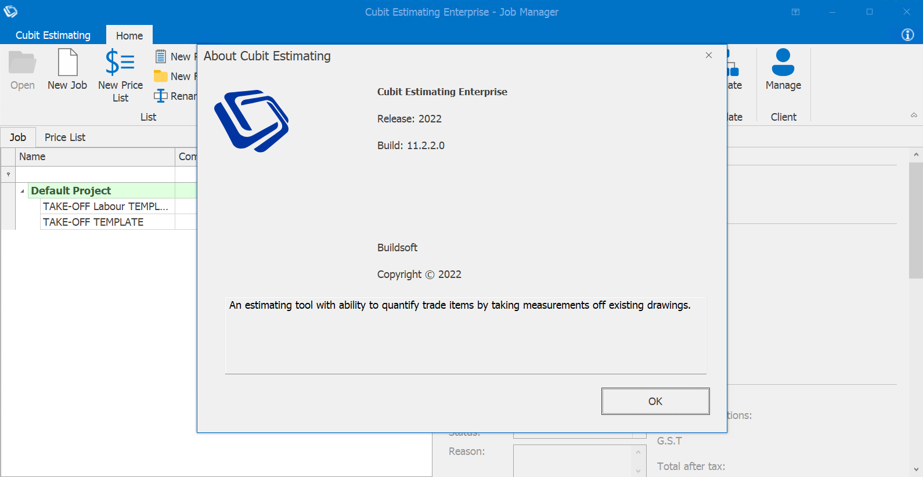Click the 'Total after tax:' label

(x=691, y=467)
